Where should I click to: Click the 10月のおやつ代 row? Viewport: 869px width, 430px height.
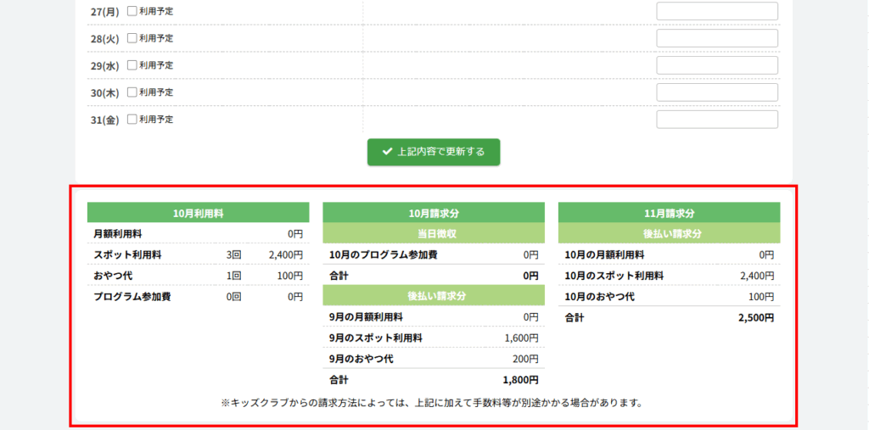[669, 297]
